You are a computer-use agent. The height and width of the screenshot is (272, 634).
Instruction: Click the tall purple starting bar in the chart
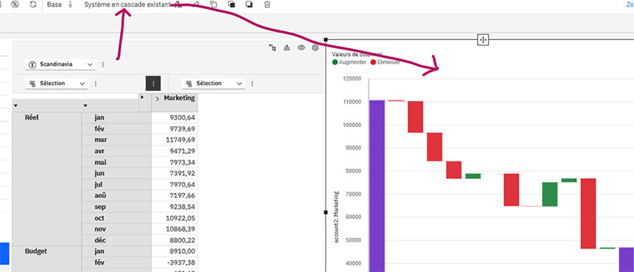click(x=377, y=186)
